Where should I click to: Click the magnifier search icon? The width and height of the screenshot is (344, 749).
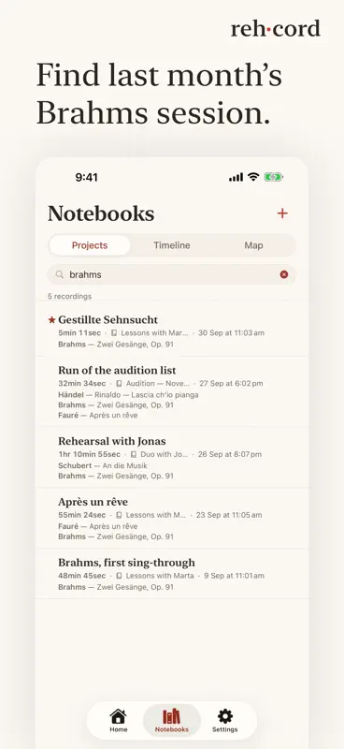point(60,274)
